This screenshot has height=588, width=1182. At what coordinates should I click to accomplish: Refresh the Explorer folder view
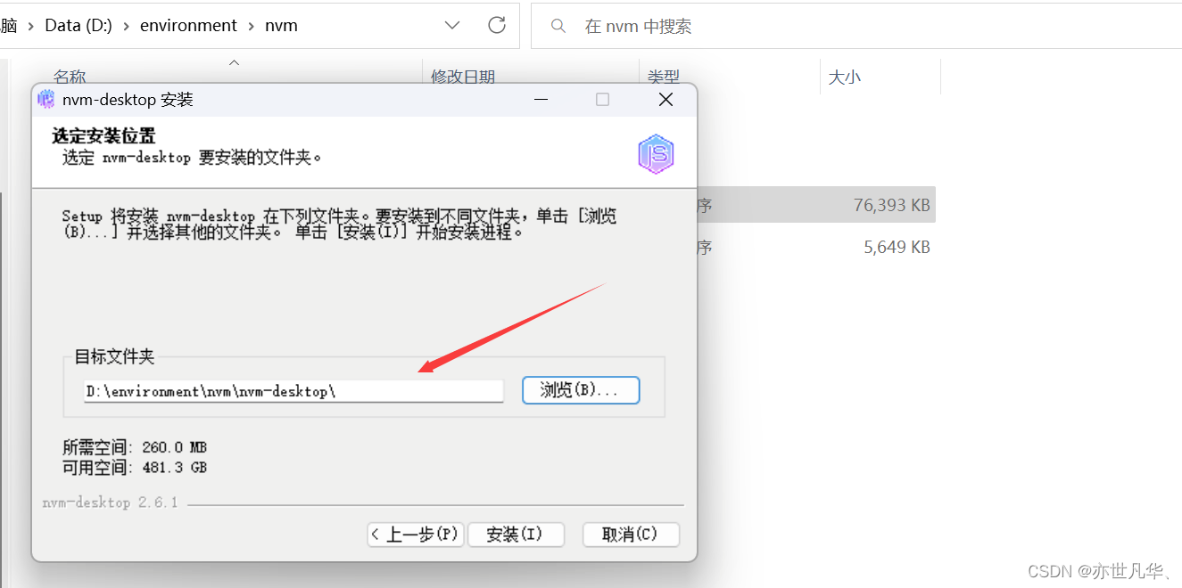click(497, 25)
